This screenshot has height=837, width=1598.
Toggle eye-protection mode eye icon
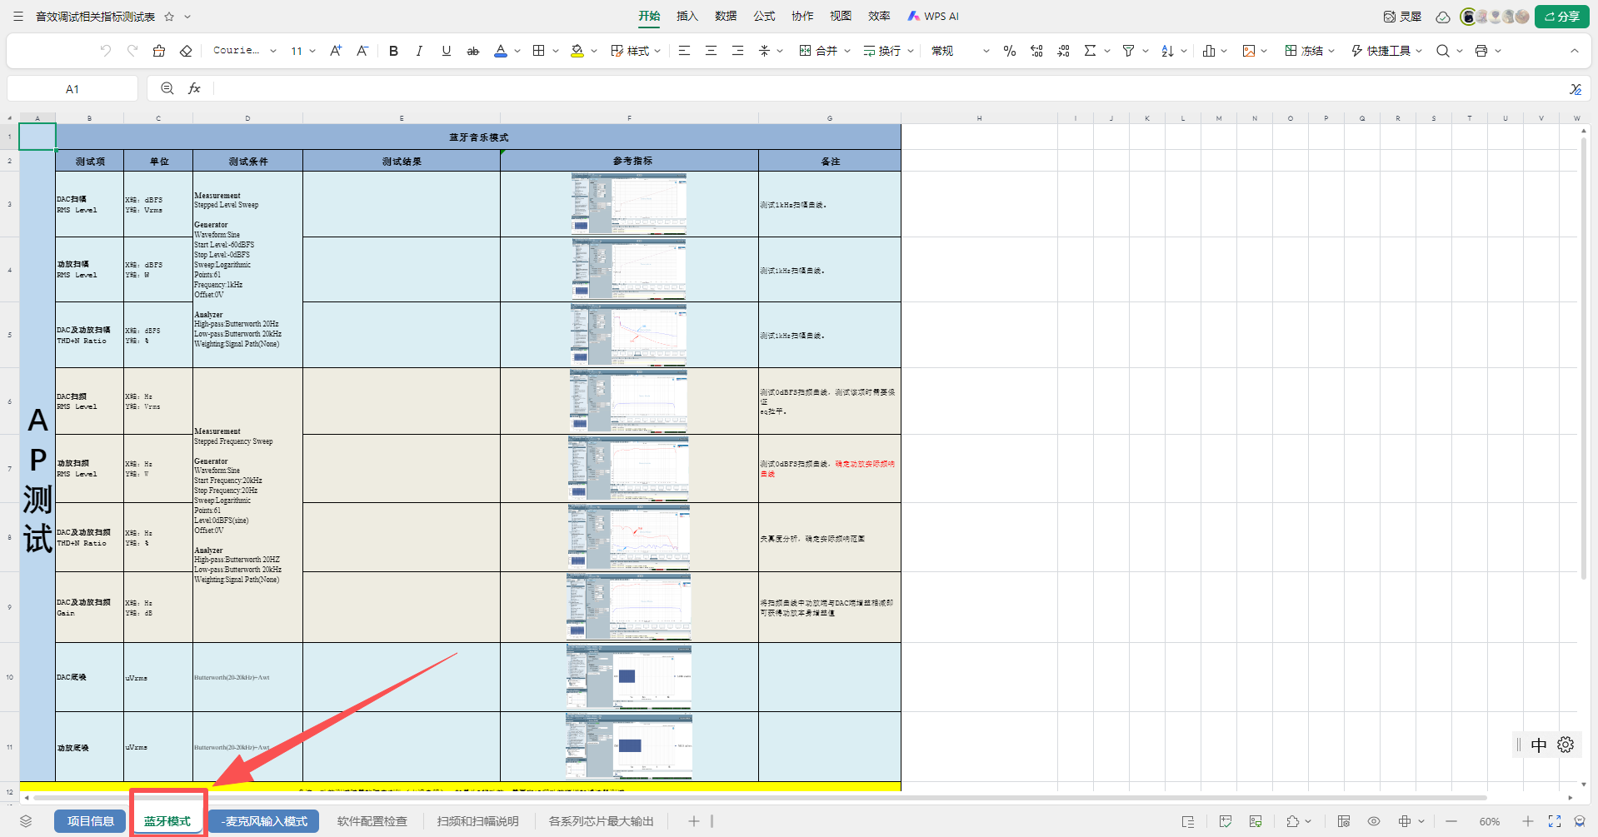(1374, 821)
